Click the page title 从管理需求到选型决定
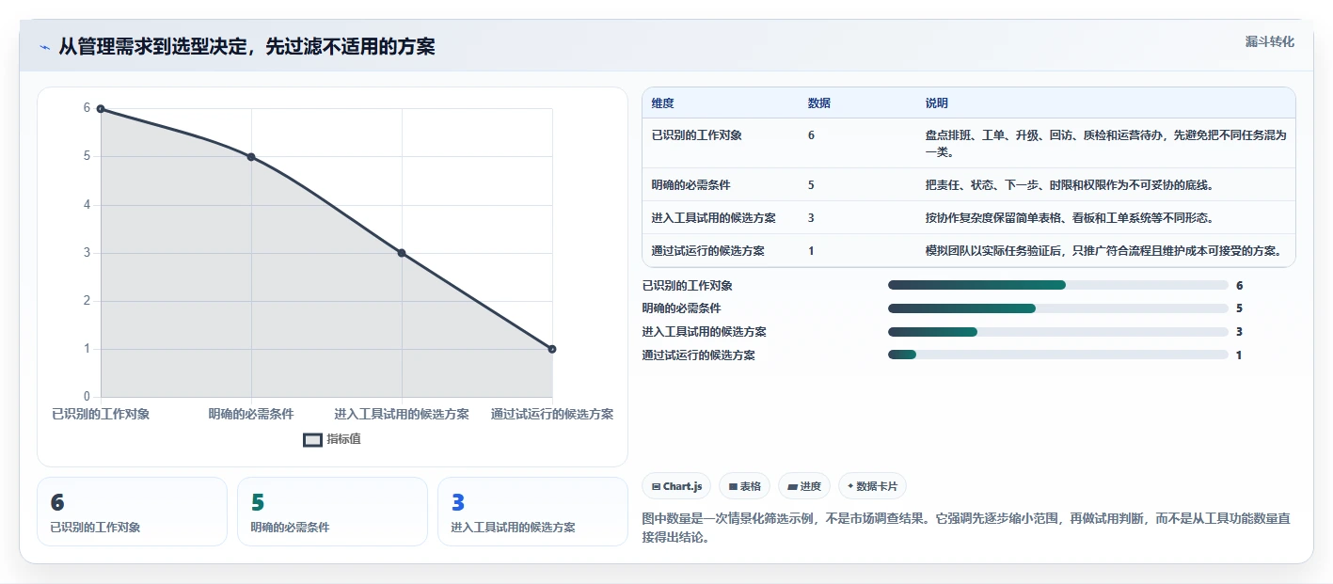The height and width of the screenshot is (584, 1333). tap(246, 47)
